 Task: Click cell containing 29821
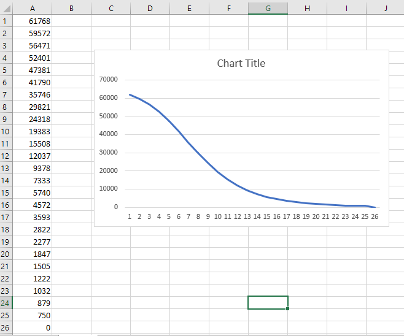pos(32,107)
